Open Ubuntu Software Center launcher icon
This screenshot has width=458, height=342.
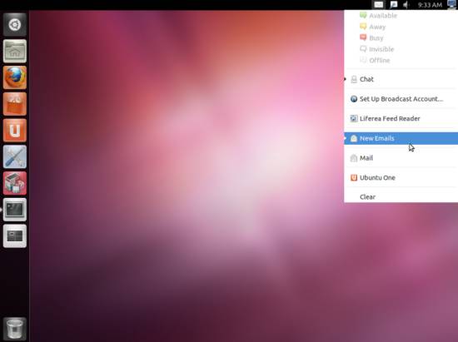(x=15, y=104)
